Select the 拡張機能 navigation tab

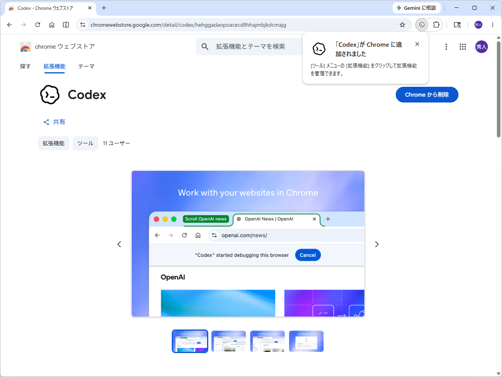(55, 66)
